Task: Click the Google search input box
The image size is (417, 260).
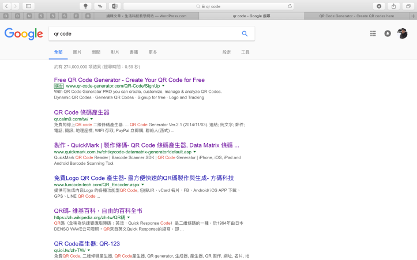Action: click(x=144, y=34)
